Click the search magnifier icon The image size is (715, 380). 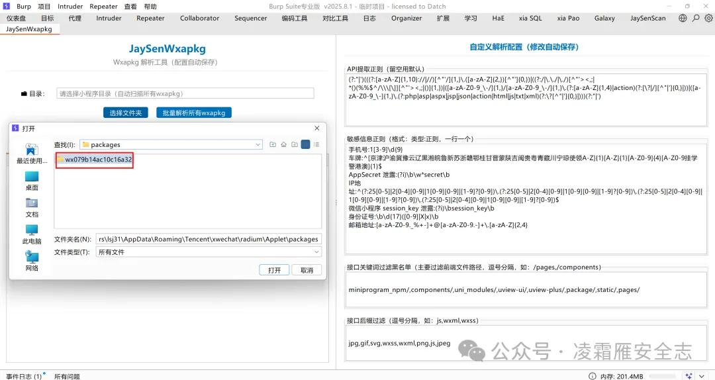point(696,19)
